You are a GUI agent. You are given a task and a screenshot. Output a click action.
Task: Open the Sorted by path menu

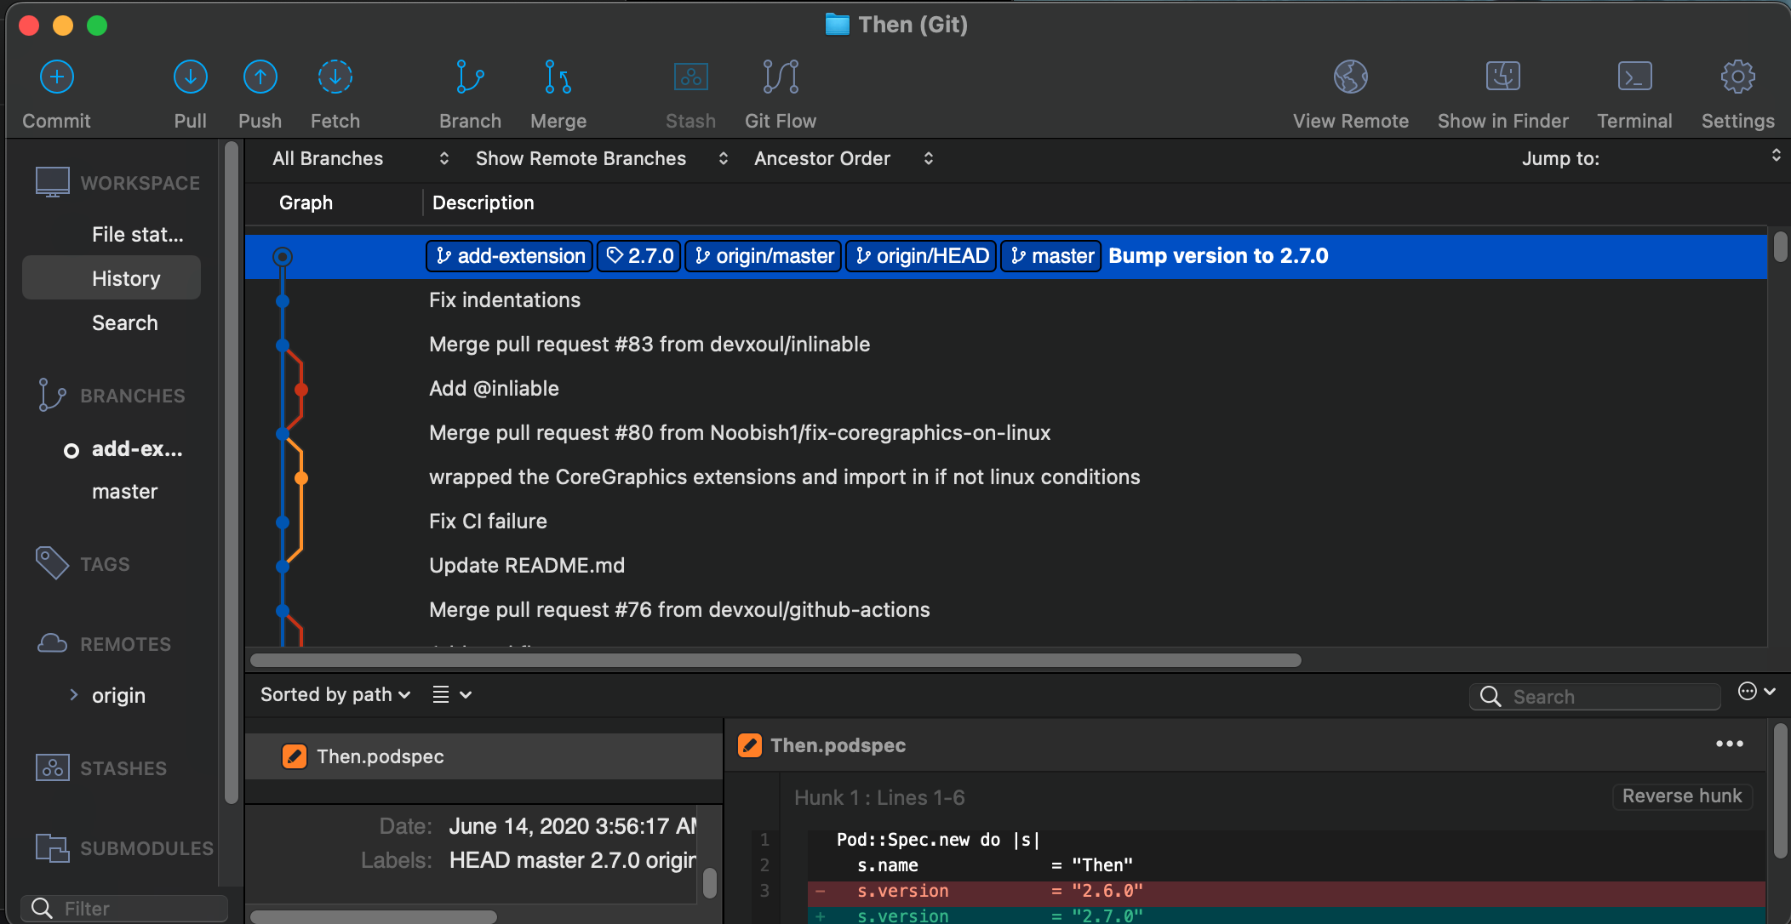[335, 694]
